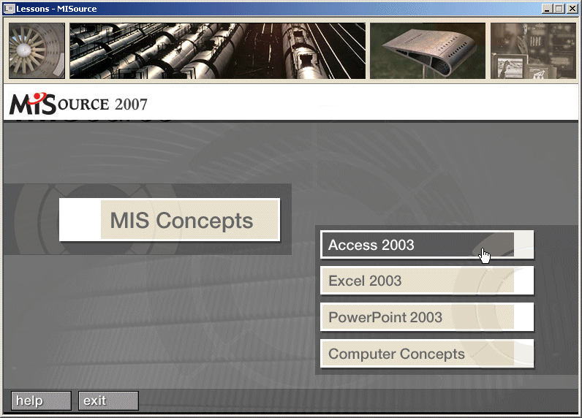Click the turbine fan banner image
582x418 pixels.
coord(37,50)
